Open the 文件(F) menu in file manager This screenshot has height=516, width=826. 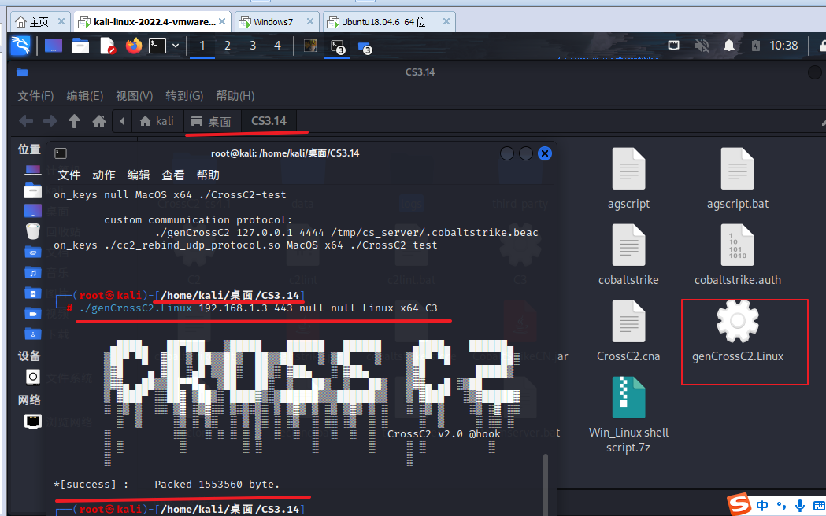35,96
